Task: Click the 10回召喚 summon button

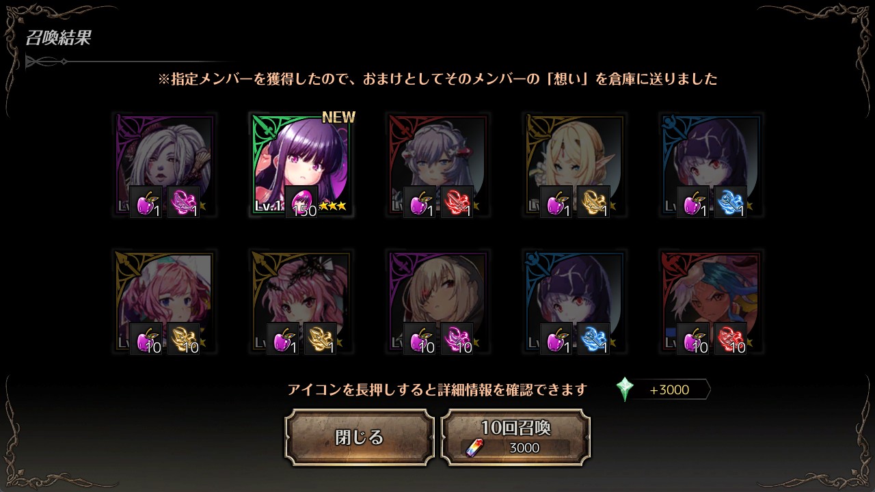Action: click(x=515, y=437)
